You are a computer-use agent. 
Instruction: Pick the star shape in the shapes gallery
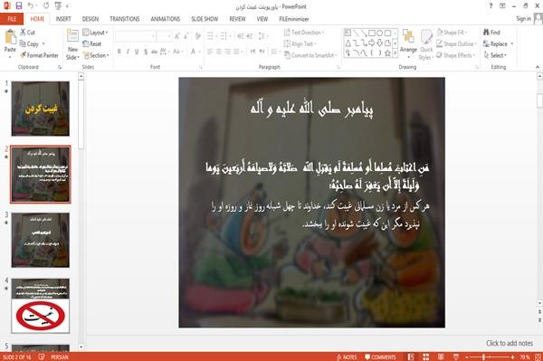pyautogui.click(x=387, y=53)
